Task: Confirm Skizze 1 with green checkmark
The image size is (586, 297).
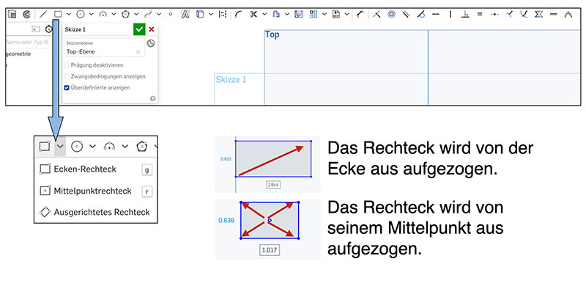Action: pos(139,29)
